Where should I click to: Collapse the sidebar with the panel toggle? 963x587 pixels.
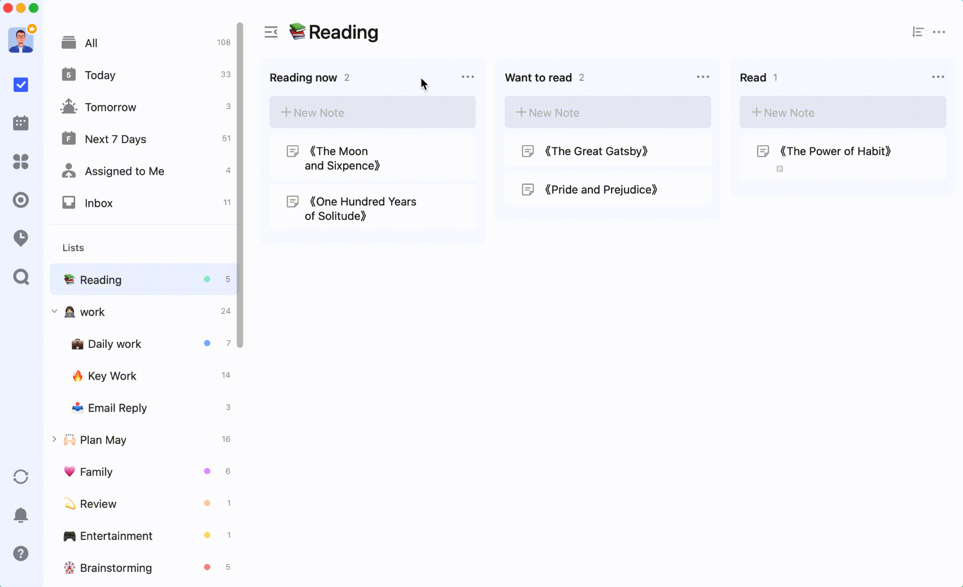pyautogui.click(x=271, y=32)
